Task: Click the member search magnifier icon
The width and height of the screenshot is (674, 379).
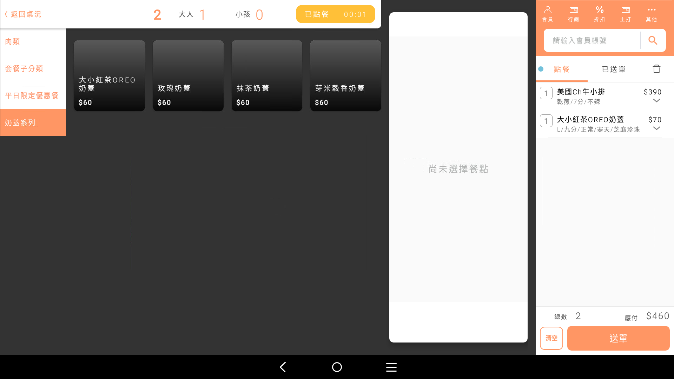Action: 653,40
